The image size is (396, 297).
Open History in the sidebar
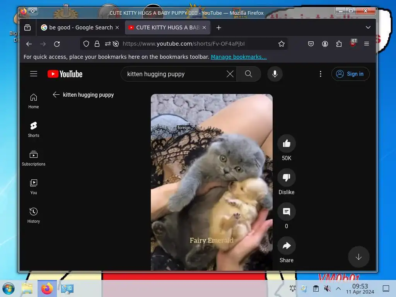tap(34, 215)
